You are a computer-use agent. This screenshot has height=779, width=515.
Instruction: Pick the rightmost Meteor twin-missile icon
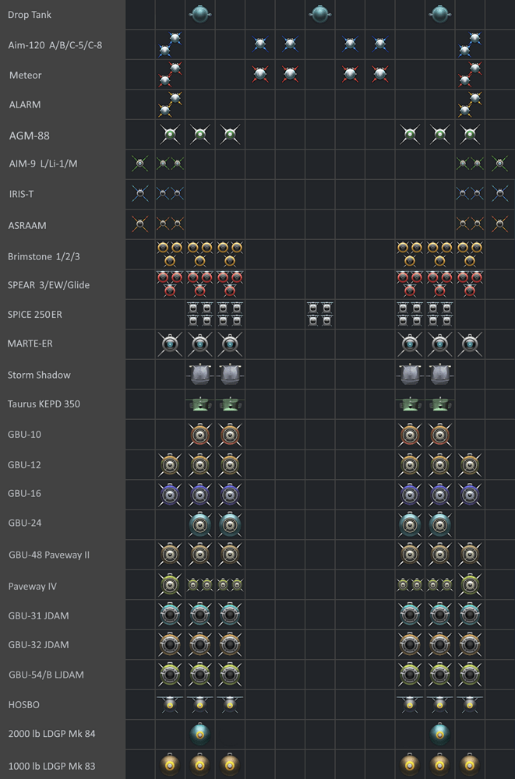tap(470, 75)
